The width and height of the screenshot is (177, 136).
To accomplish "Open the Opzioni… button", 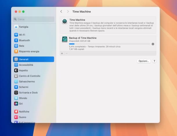I will pos(144,61).
